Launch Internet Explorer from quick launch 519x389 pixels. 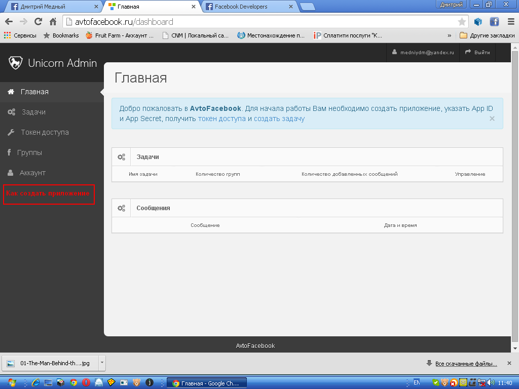(x=35, y=383)
